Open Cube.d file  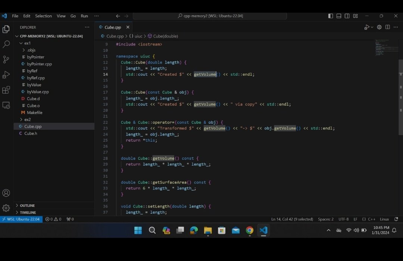54,99
